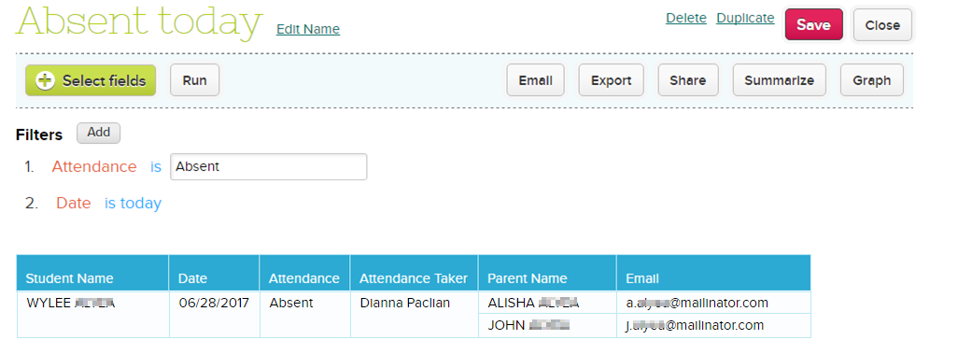Duplicate the report
This screenshot has width=958, height=340.
[745, 19]
